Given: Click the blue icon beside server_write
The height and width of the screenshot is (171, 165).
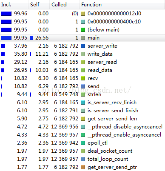Looking at the screenshot, I should [x=83, y=46].
